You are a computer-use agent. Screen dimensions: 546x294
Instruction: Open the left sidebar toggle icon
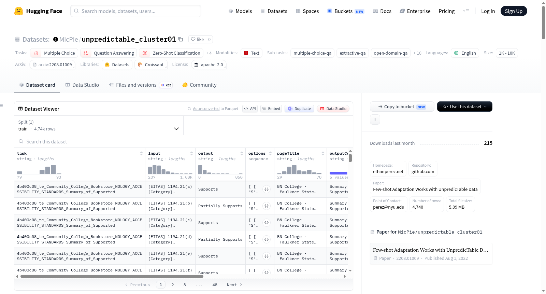pos(1,106)
